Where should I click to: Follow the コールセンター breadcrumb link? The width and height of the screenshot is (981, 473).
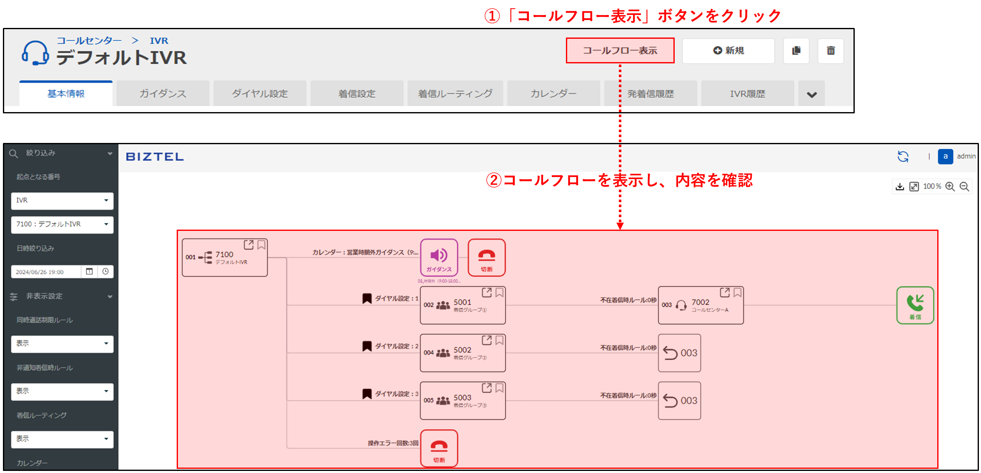coord(89,40)
